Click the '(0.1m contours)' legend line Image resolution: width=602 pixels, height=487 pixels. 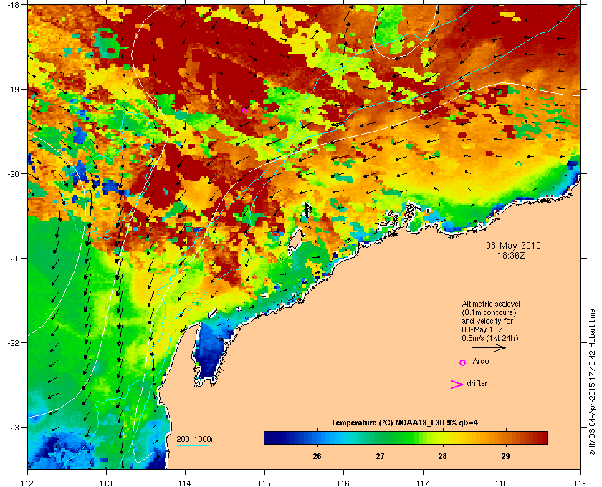click(489, 312)
